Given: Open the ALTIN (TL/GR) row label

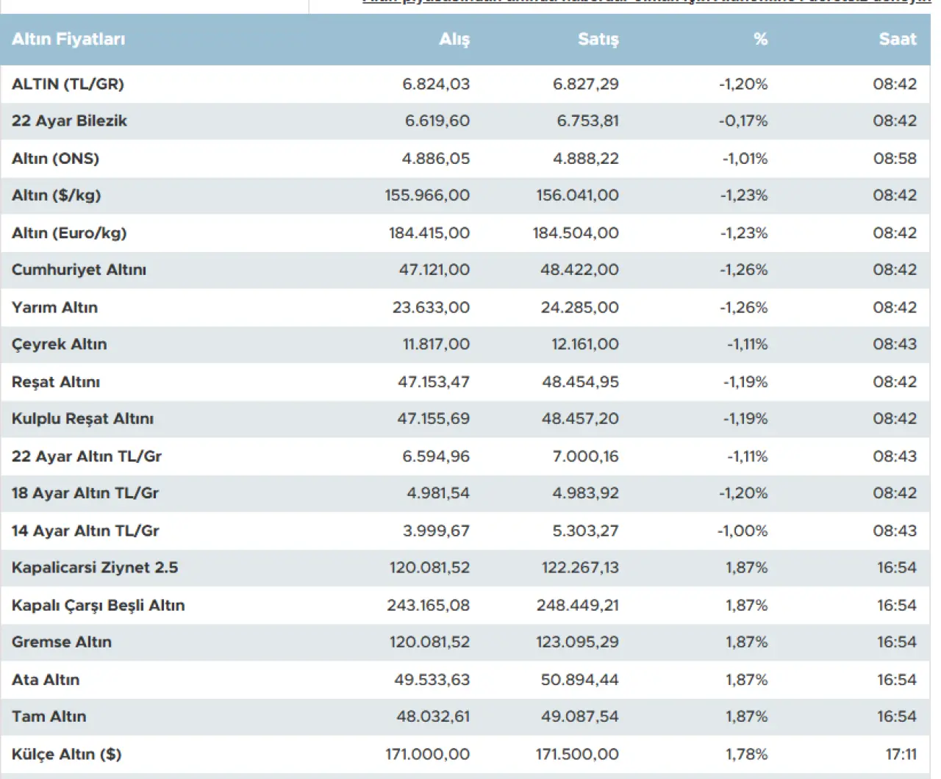Looking at the screenshot, I should point(68,84).
